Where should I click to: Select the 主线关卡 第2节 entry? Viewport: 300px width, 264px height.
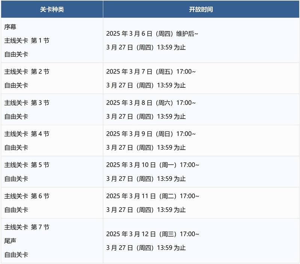[27, 72]
